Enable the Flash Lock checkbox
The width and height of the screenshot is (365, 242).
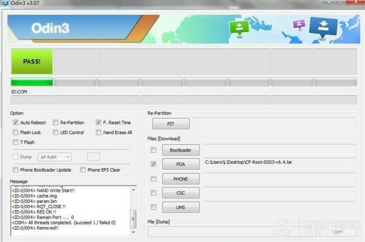[15, 132]
